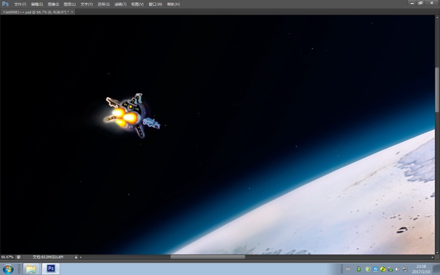Click the keyboard icon in the system tray
Screen dimensions: 440x275
click(x=348, y=269)
